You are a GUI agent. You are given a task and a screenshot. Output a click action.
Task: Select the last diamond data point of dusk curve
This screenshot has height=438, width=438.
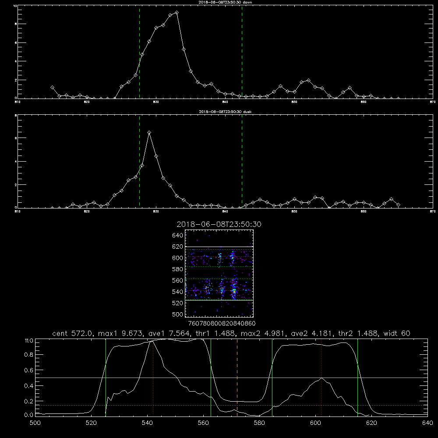pos(398,205)
